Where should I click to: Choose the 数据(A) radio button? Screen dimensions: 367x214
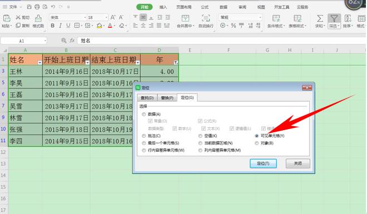(x=143, y=114)
